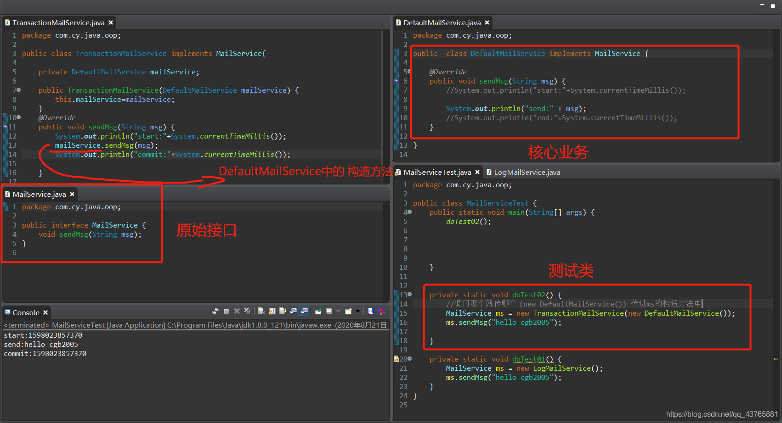Viewport: 782px width, 423px height.
Task: Click Java file icon on TransactionMailService.java tab
Action: click(x=7, y=22)
